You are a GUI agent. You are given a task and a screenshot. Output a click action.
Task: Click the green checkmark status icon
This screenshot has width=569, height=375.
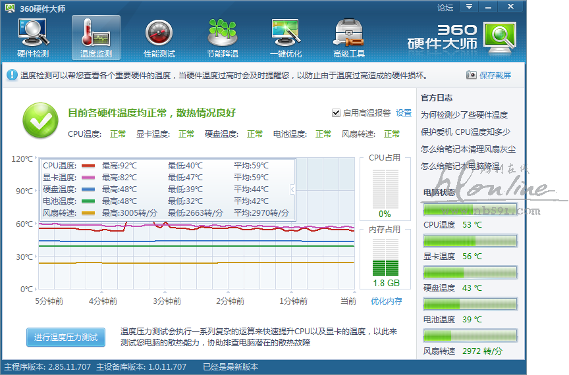click(41, 120)
